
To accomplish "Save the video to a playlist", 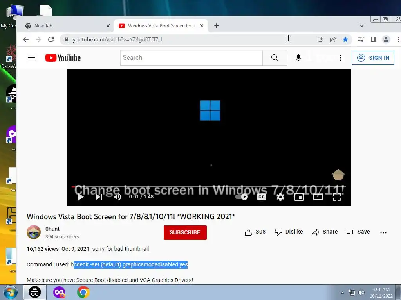I will click(x=358, y=232).
